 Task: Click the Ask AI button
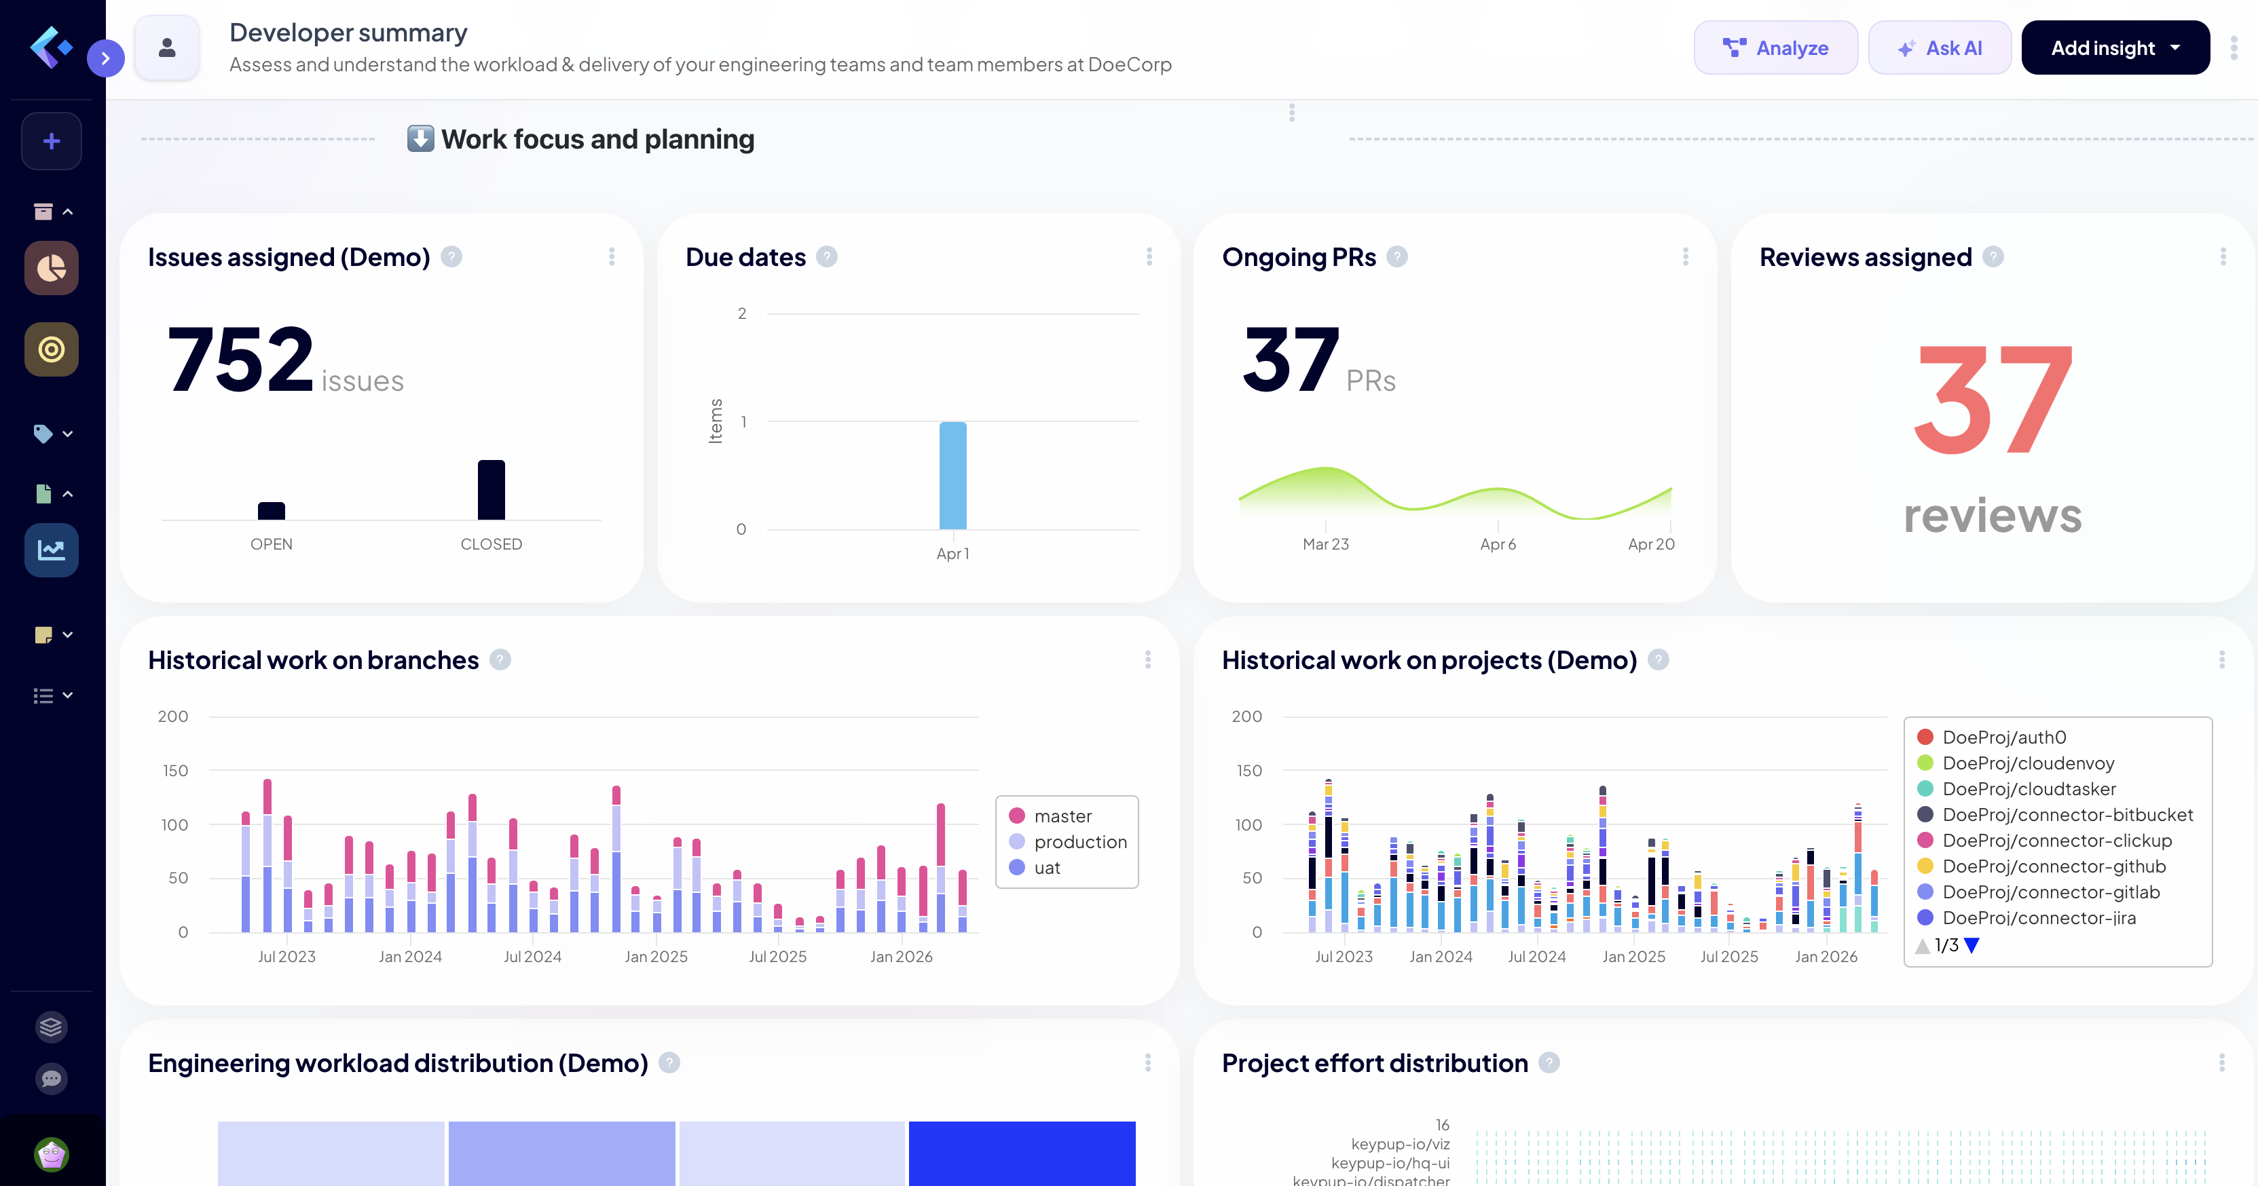[x=1939, y=47]
